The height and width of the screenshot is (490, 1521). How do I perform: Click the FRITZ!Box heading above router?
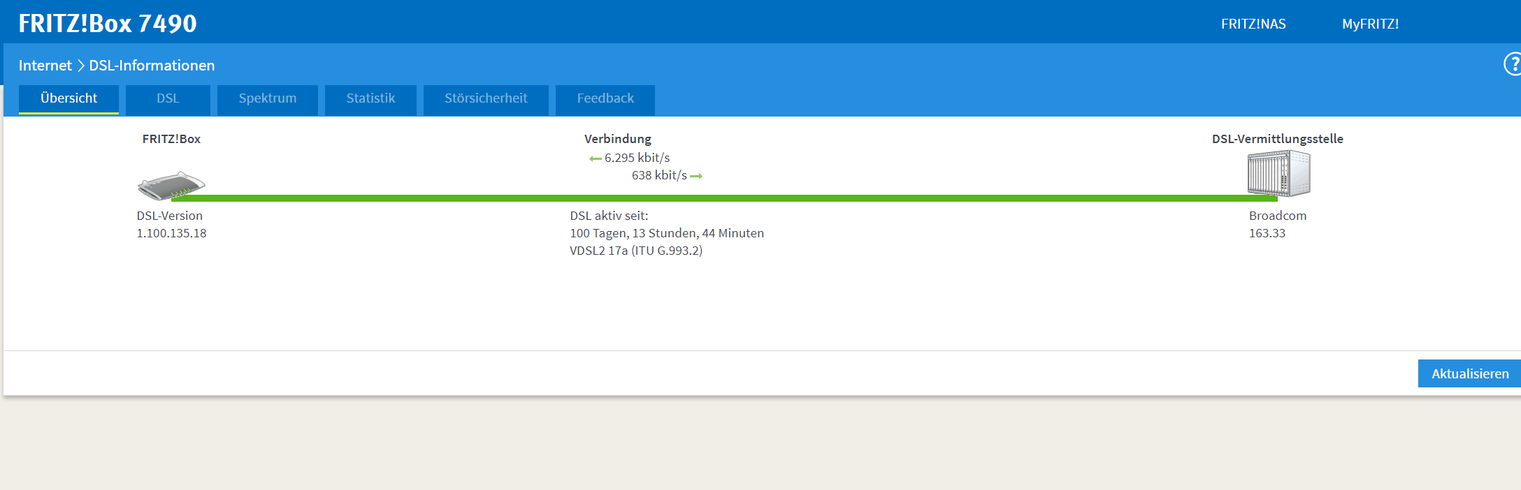pos(171,139)
